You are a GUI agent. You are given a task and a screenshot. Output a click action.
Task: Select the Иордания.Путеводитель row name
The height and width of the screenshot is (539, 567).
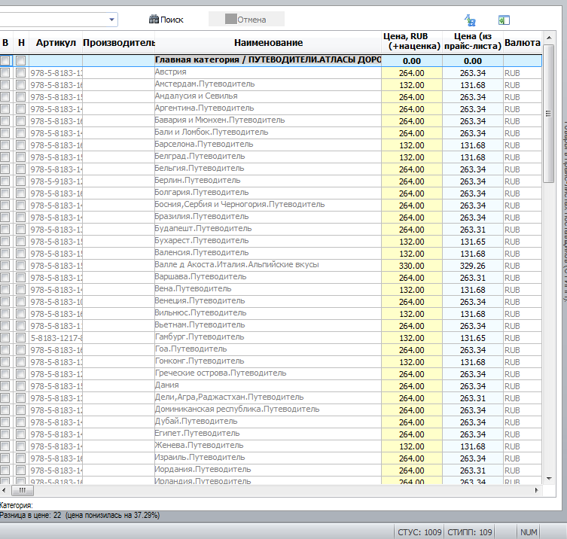point(203,469)
